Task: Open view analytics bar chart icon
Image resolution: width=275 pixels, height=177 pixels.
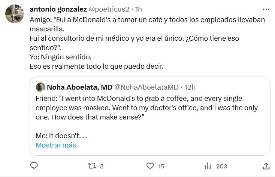Action: [x=209, y=165]
